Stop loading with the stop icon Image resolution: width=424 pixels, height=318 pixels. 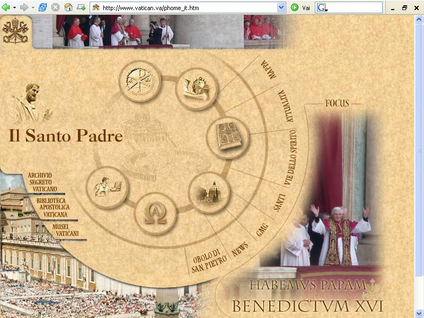click(x=56, y=7)
